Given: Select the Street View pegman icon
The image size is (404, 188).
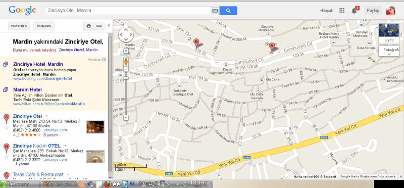Looking at the screenshot, I should [126, 62].
